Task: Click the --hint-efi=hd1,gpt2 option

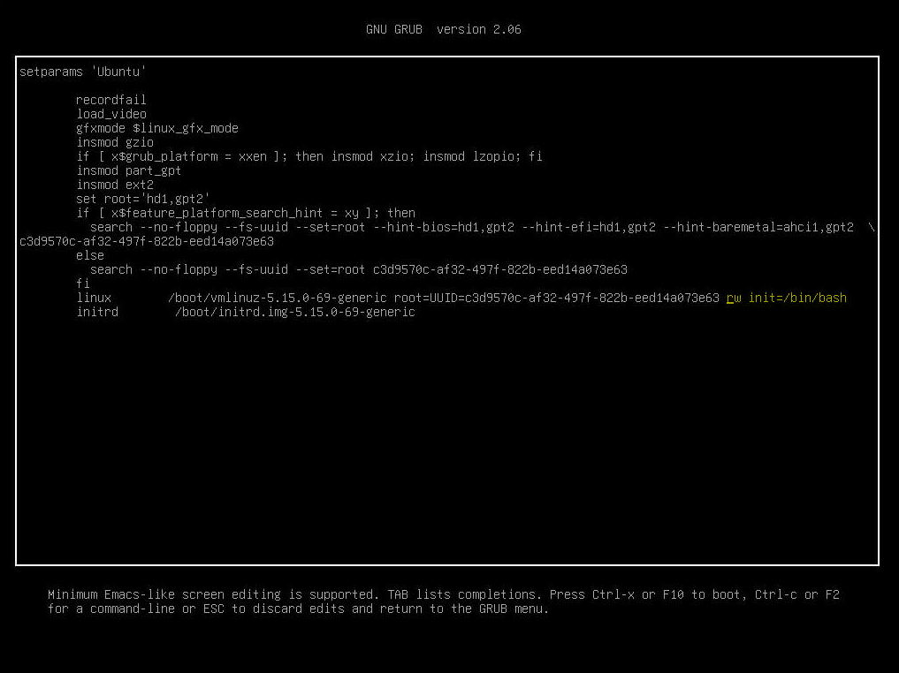Action: (x=588, y=227)
